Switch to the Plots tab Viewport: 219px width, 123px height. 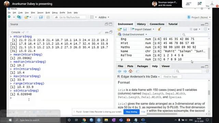[130, 66]
